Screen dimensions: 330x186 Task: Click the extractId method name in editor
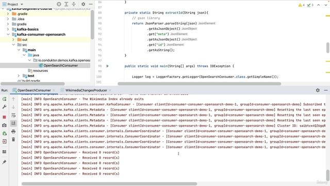(x=174, y=12)
